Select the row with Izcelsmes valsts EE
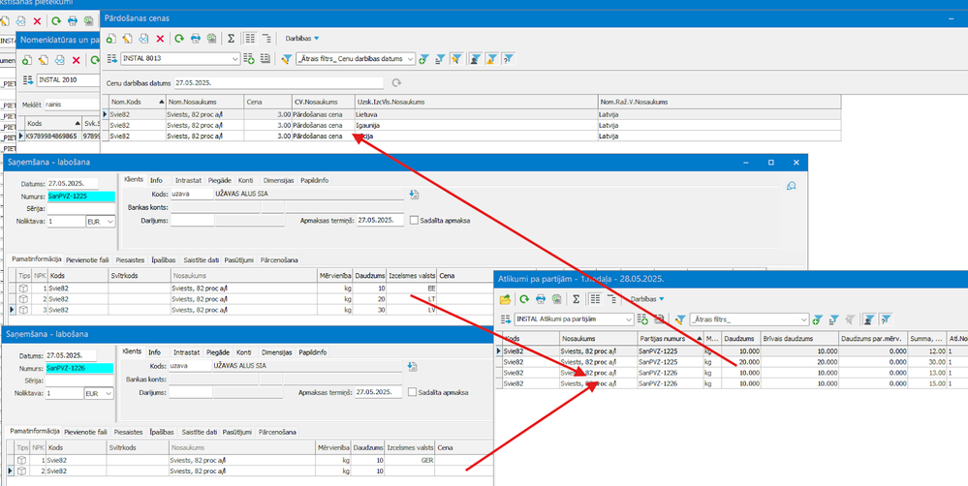The width and height of the screenshot is (968, 486). (x=250, y=289)
